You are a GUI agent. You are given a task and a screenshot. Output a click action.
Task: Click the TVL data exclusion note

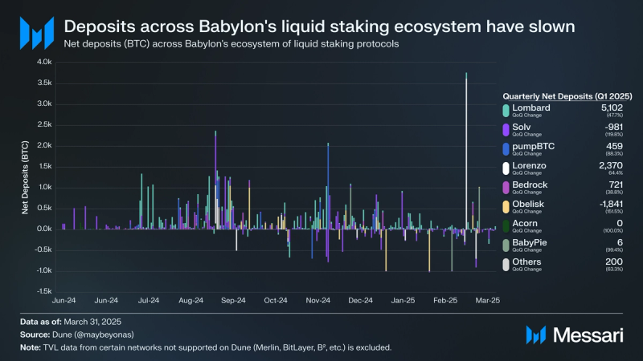click(206, 347)
